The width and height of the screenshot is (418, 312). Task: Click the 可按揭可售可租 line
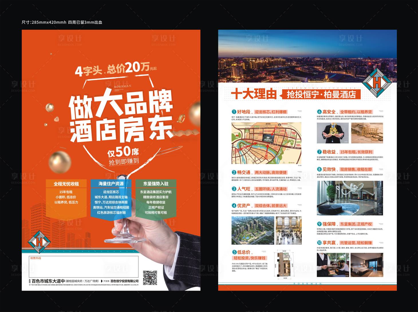(x=156, y=213)
